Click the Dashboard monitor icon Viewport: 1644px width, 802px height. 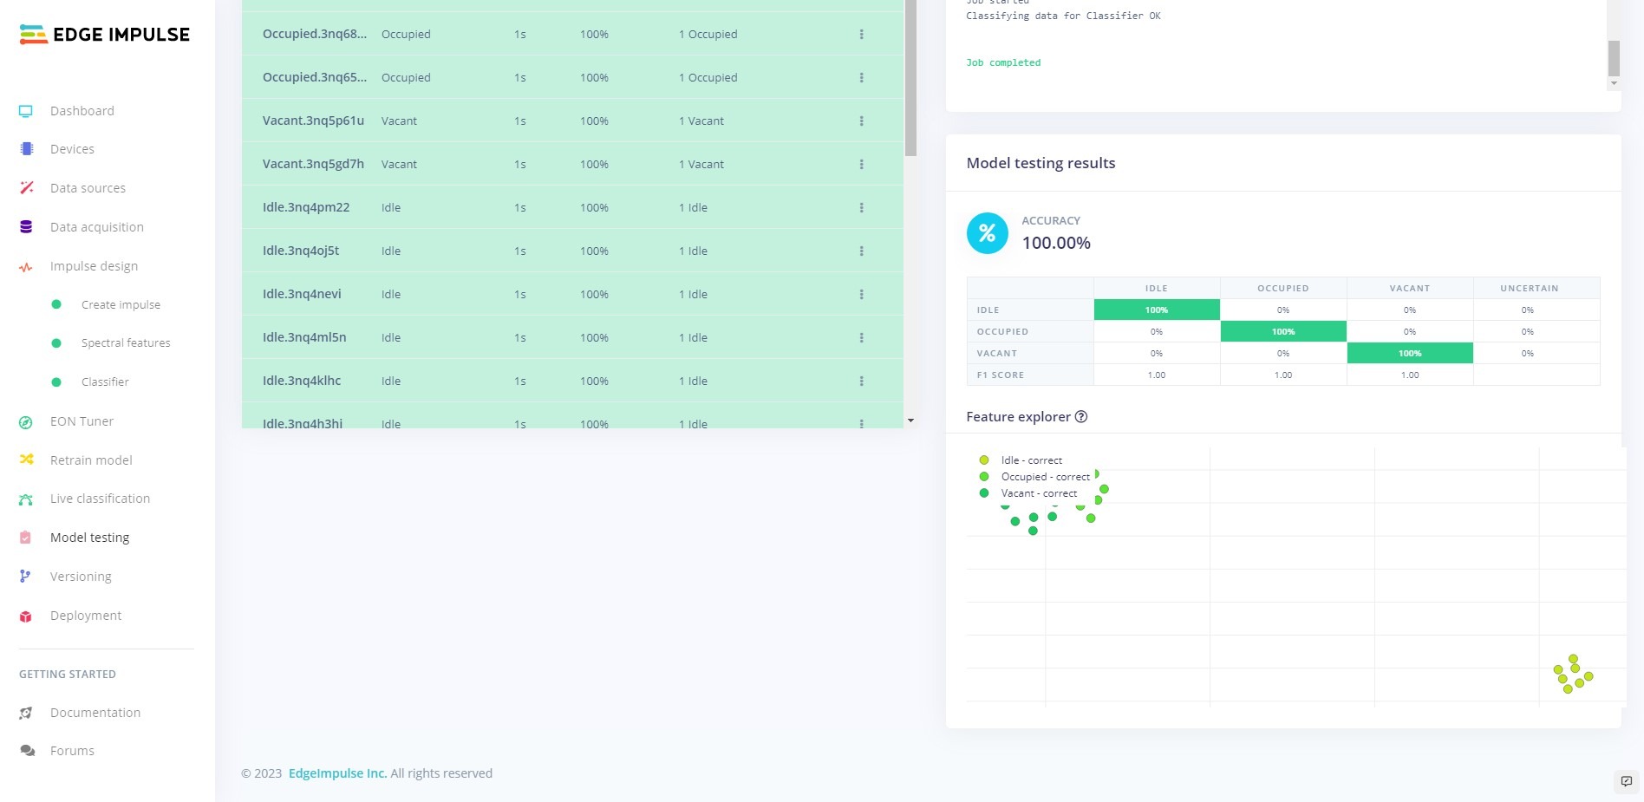coord(26,111)
